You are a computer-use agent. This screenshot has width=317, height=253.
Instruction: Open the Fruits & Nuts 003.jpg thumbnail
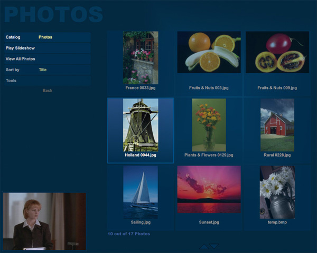point(209,52)
